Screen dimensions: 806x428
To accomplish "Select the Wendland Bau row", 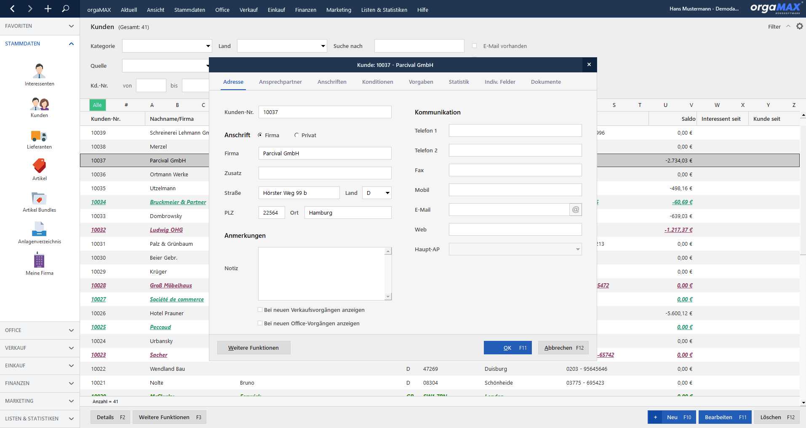I will pyautogui.click(x=440, y=369).
